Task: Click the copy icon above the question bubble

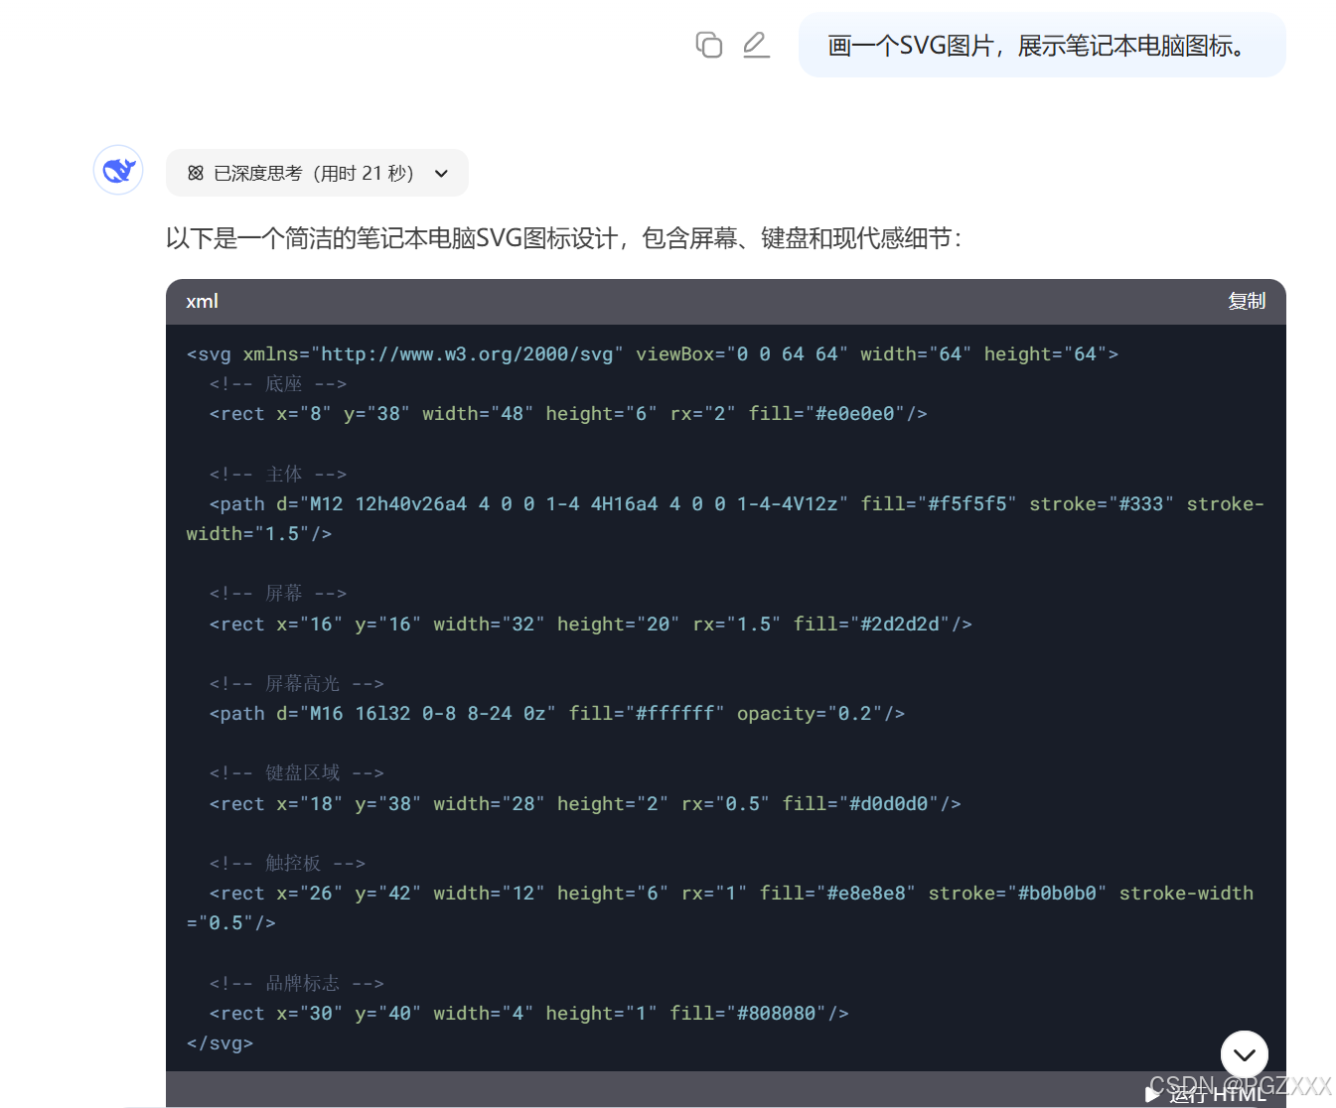Action: 708,45
